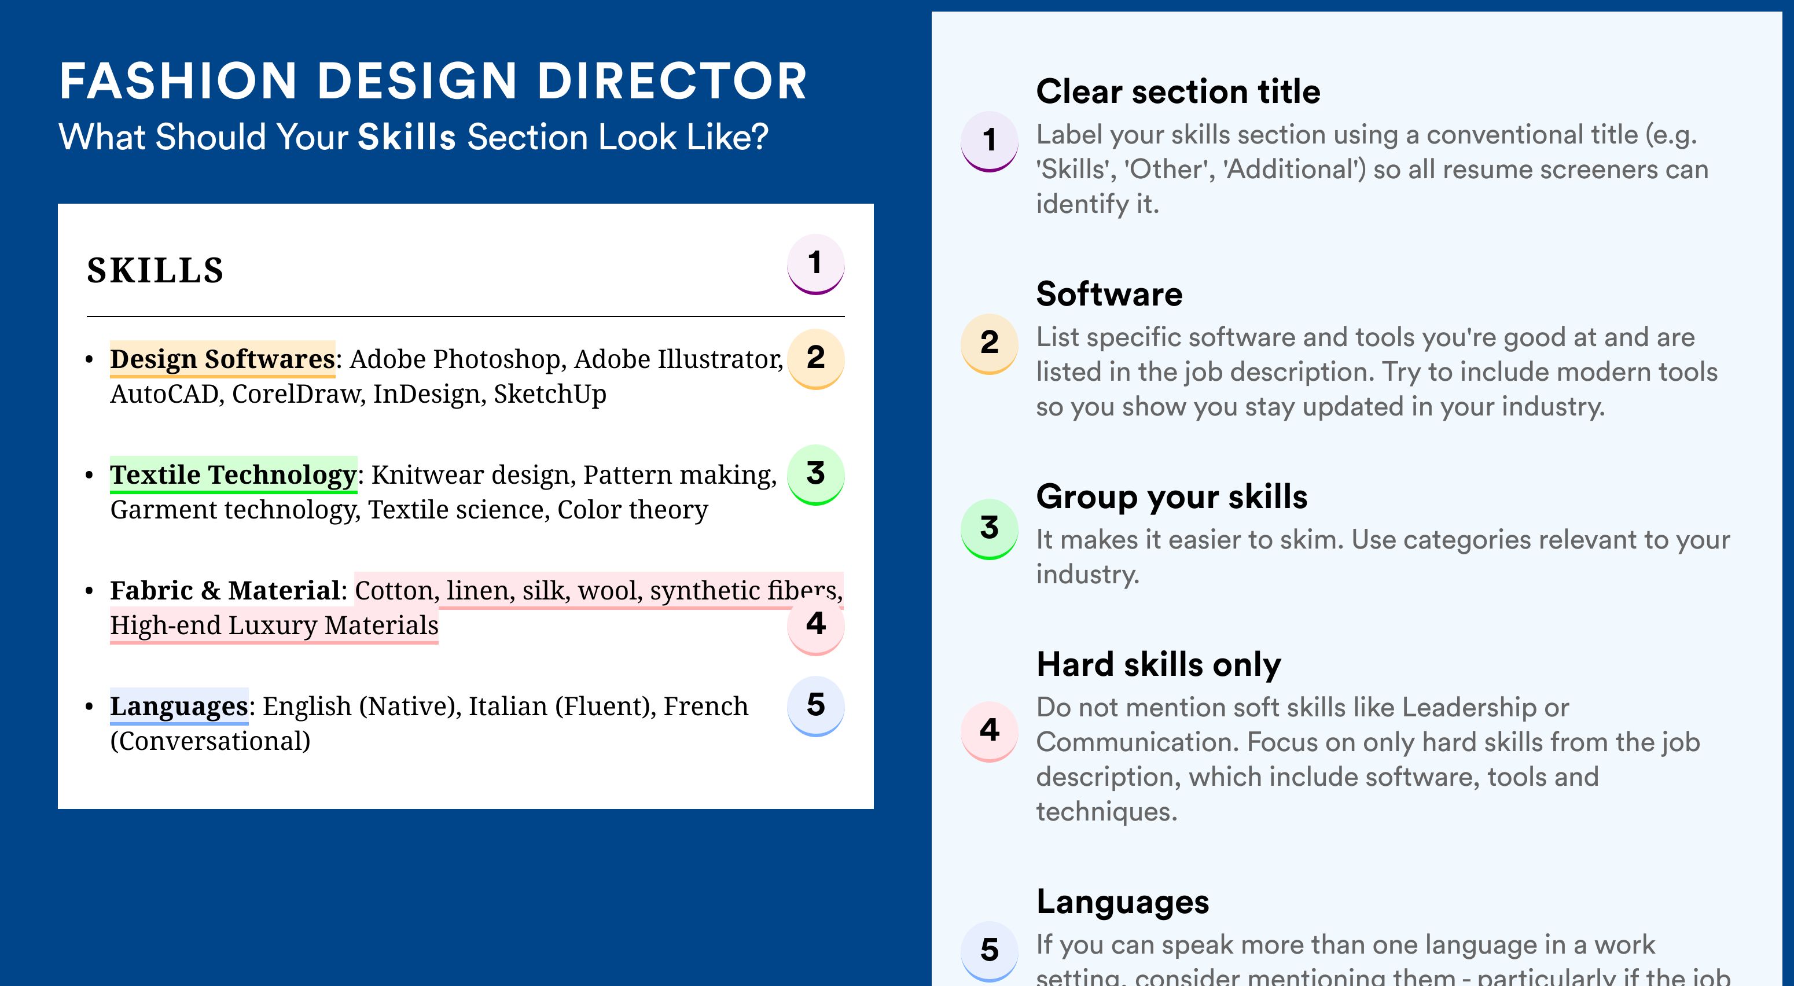Click the pink number 4 badge in resume card
1794x986 pixels.
815,624
